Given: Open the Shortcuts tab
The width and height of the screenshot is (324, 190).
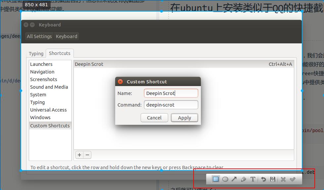Looking at the screenshot, I should tap(60, 53).
